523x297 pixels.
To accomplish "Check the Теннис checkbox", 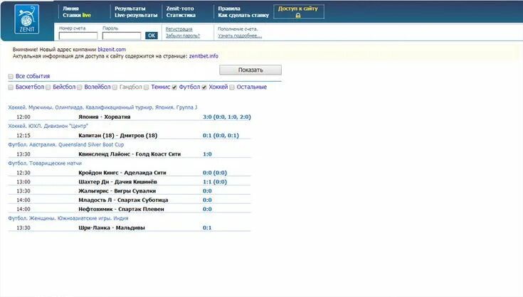I will pos(146,87).
